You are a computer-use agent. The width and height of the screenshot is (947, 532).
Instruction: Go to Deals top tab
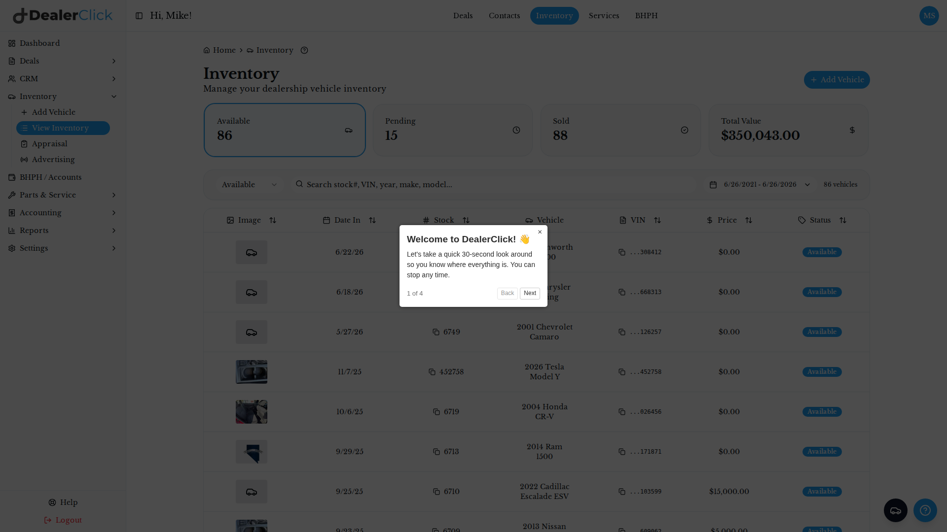coord(463,16)
